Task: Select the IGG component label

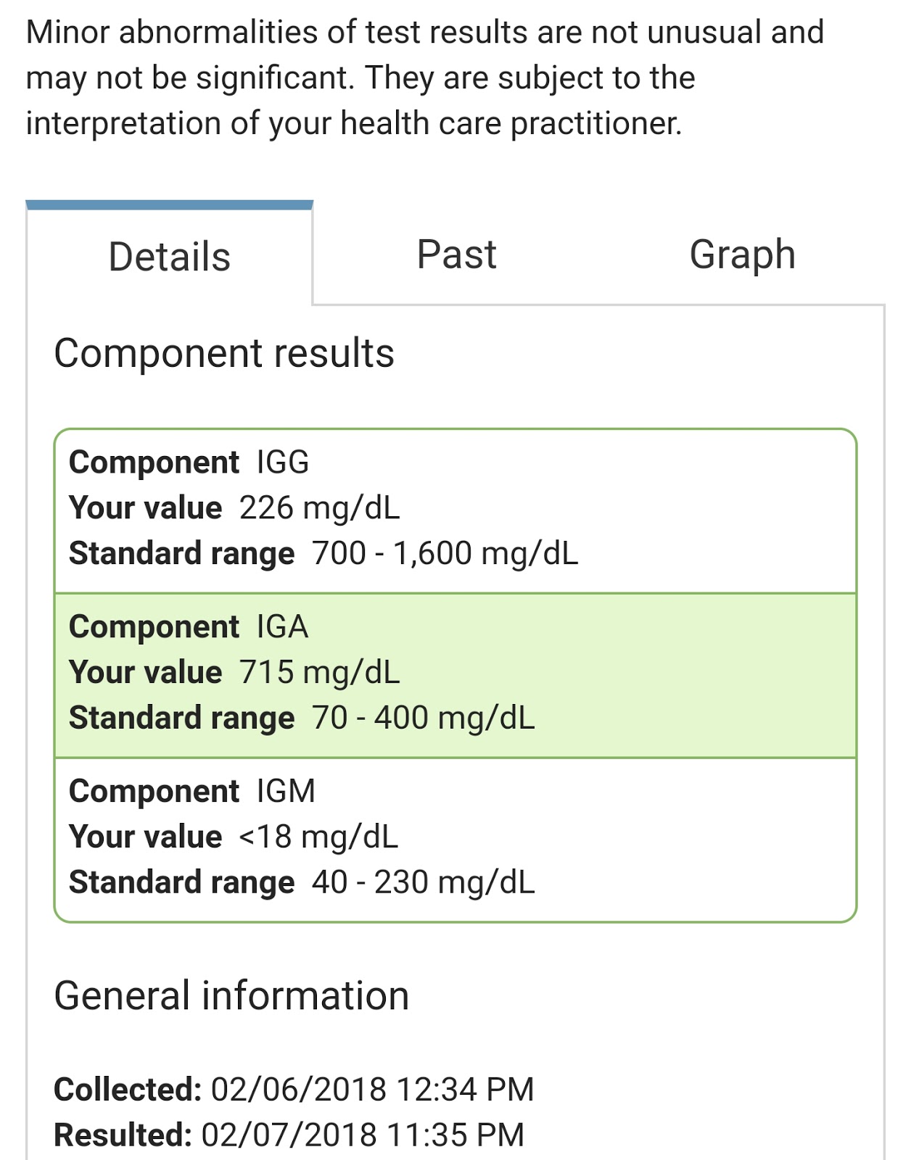Action: [x=282, y=463]
